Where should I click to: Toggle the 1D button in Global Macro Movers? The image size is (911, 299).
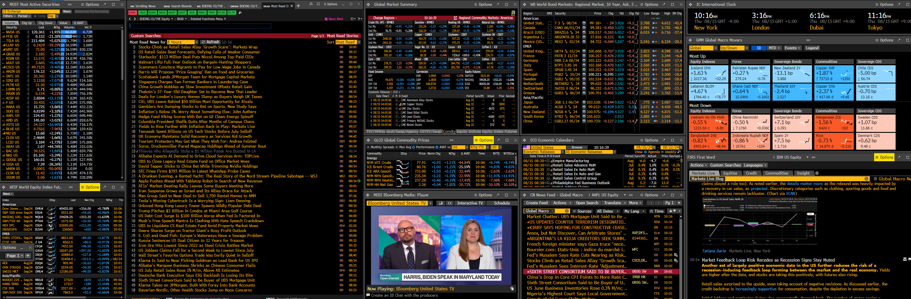tap(759, 48)
